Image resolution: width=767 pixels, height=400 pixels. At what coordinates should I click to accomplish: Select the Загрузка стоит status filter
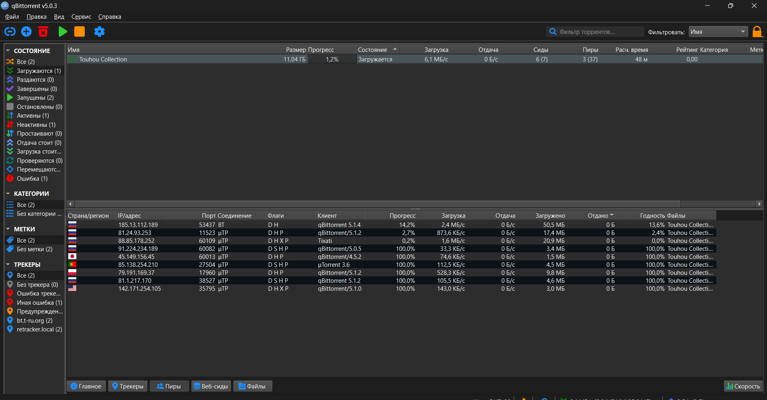tap(34, 152)
